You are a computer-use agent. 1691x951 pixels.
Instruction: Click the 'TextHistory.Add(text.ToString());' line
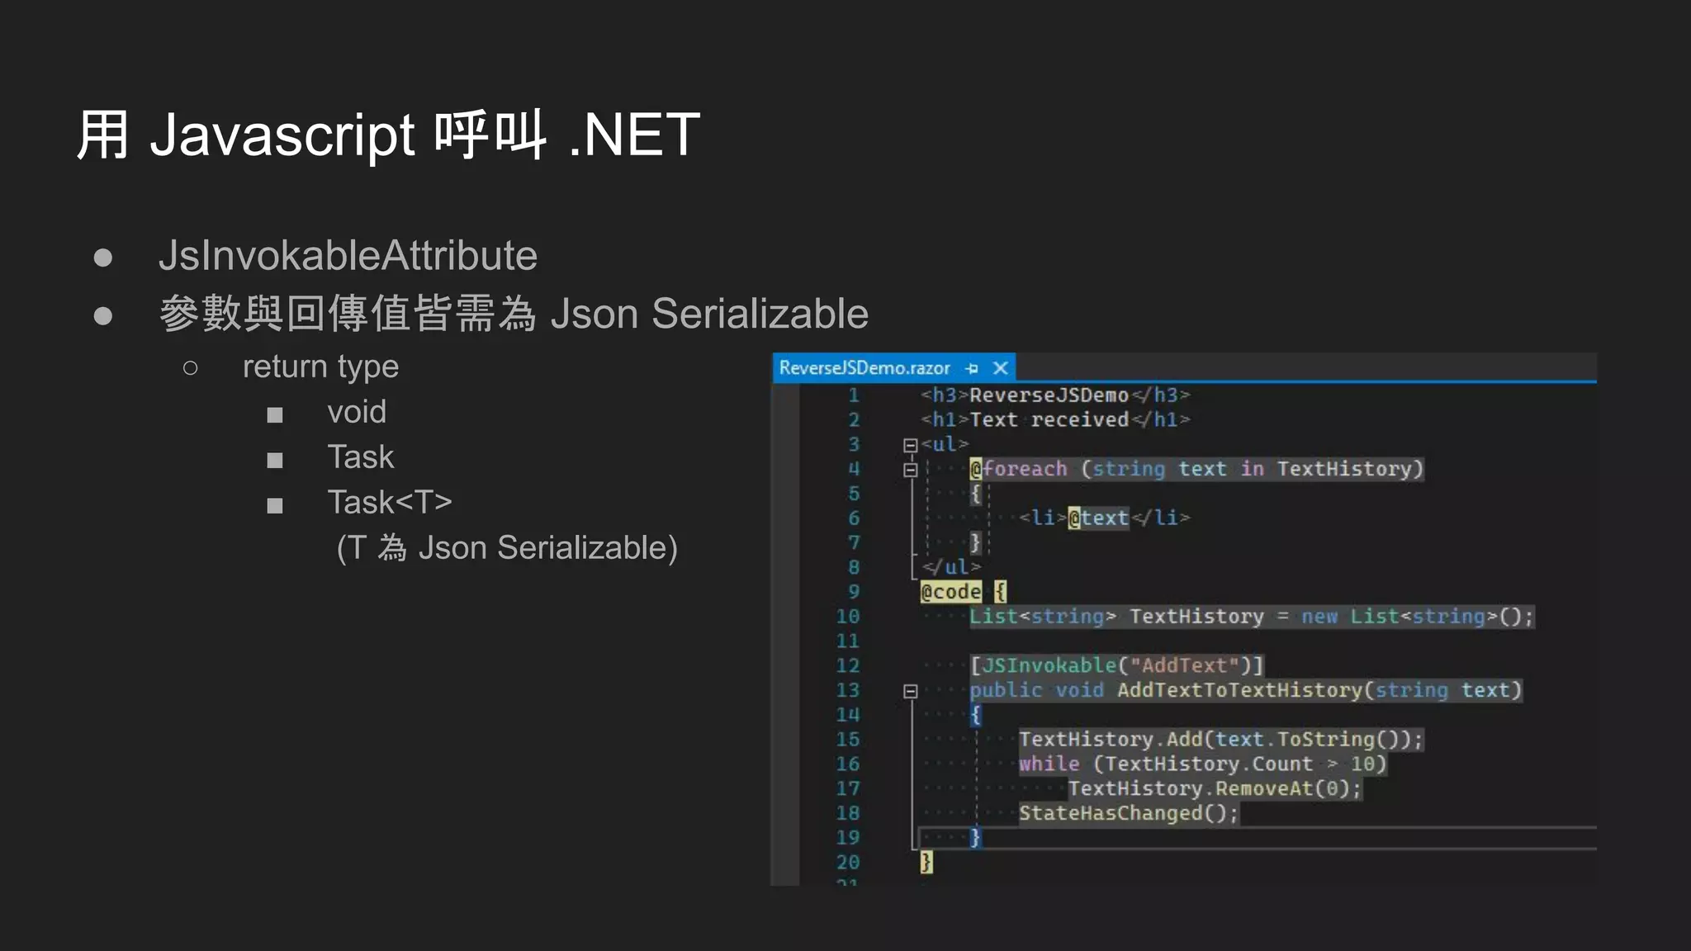tap(1220, 740)
